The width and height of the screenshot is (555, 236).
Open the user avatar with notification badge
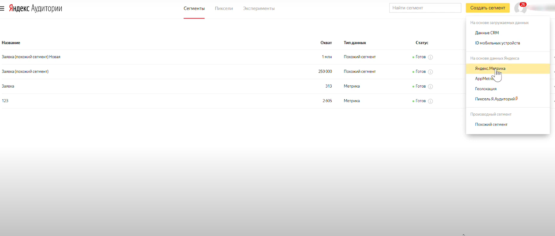coord(520,8)
